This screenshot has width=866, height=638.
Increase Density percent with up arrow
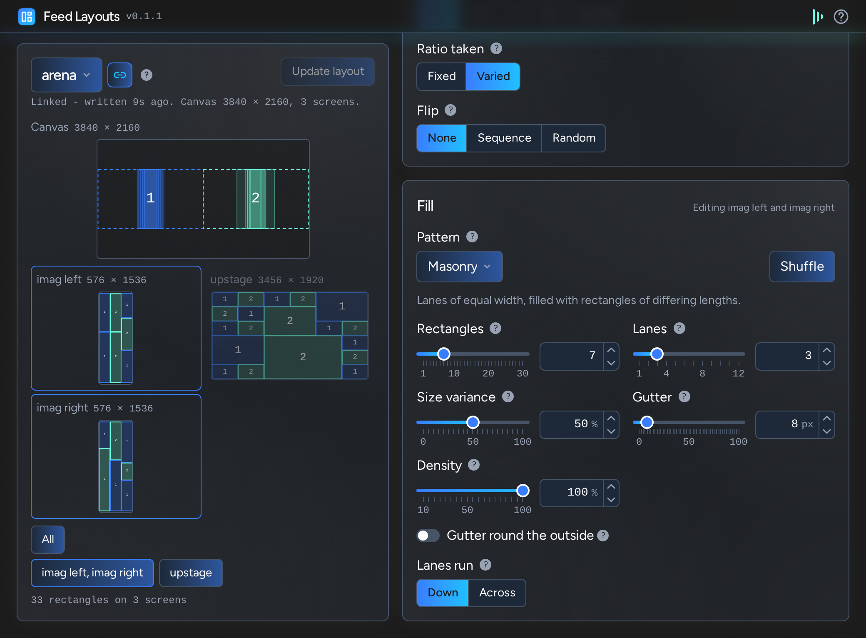click(x=611, y=486)
